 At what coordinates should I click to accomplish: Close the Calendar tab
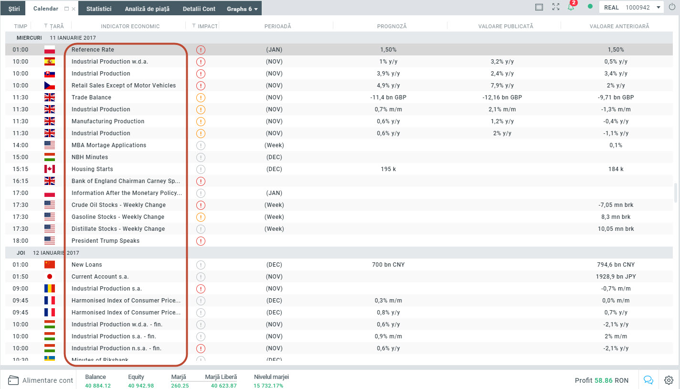pyautogui.click(x=74, y=9)
